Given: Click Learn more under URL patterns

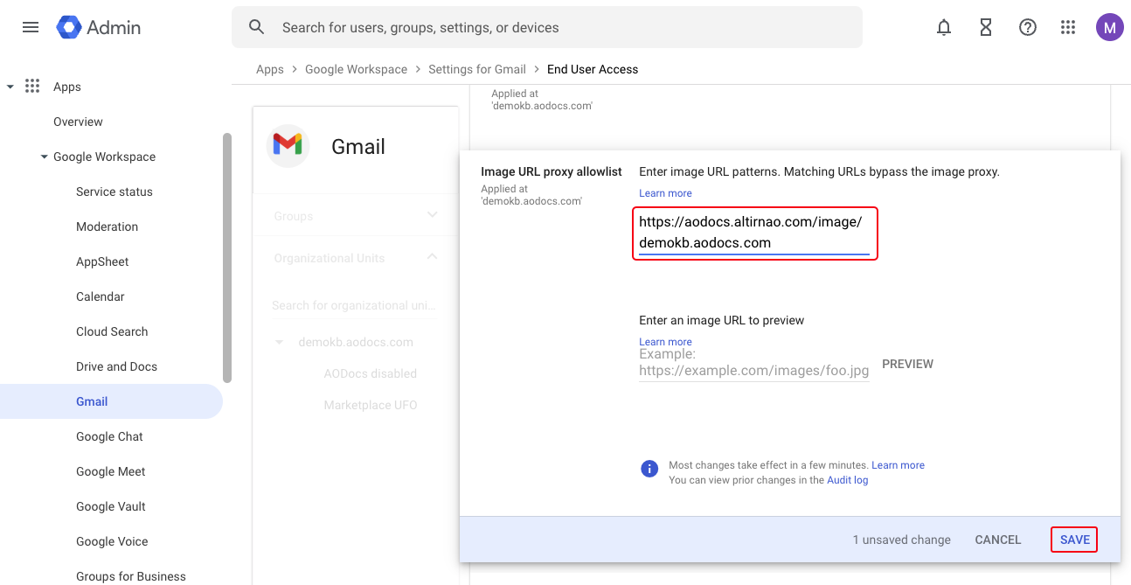Looking at the screenshot, I should (x=665, y=193).
